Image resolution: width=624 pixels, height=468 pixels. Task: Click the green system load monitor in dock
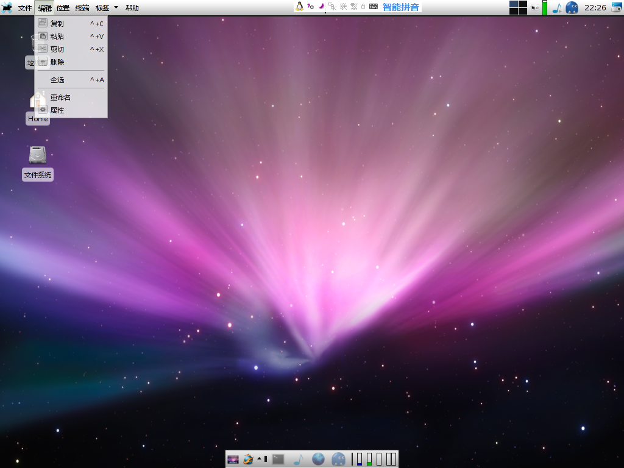coord(369,459)
